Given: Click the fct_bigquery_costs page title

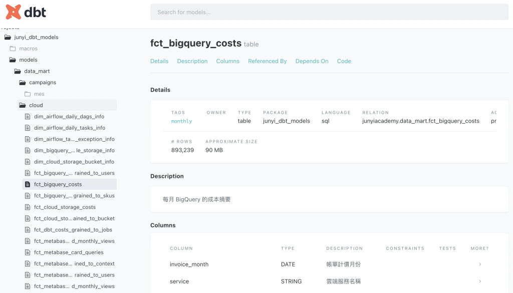Looking at the screenshot, I should pyautogui.click(x=196, y=43).
